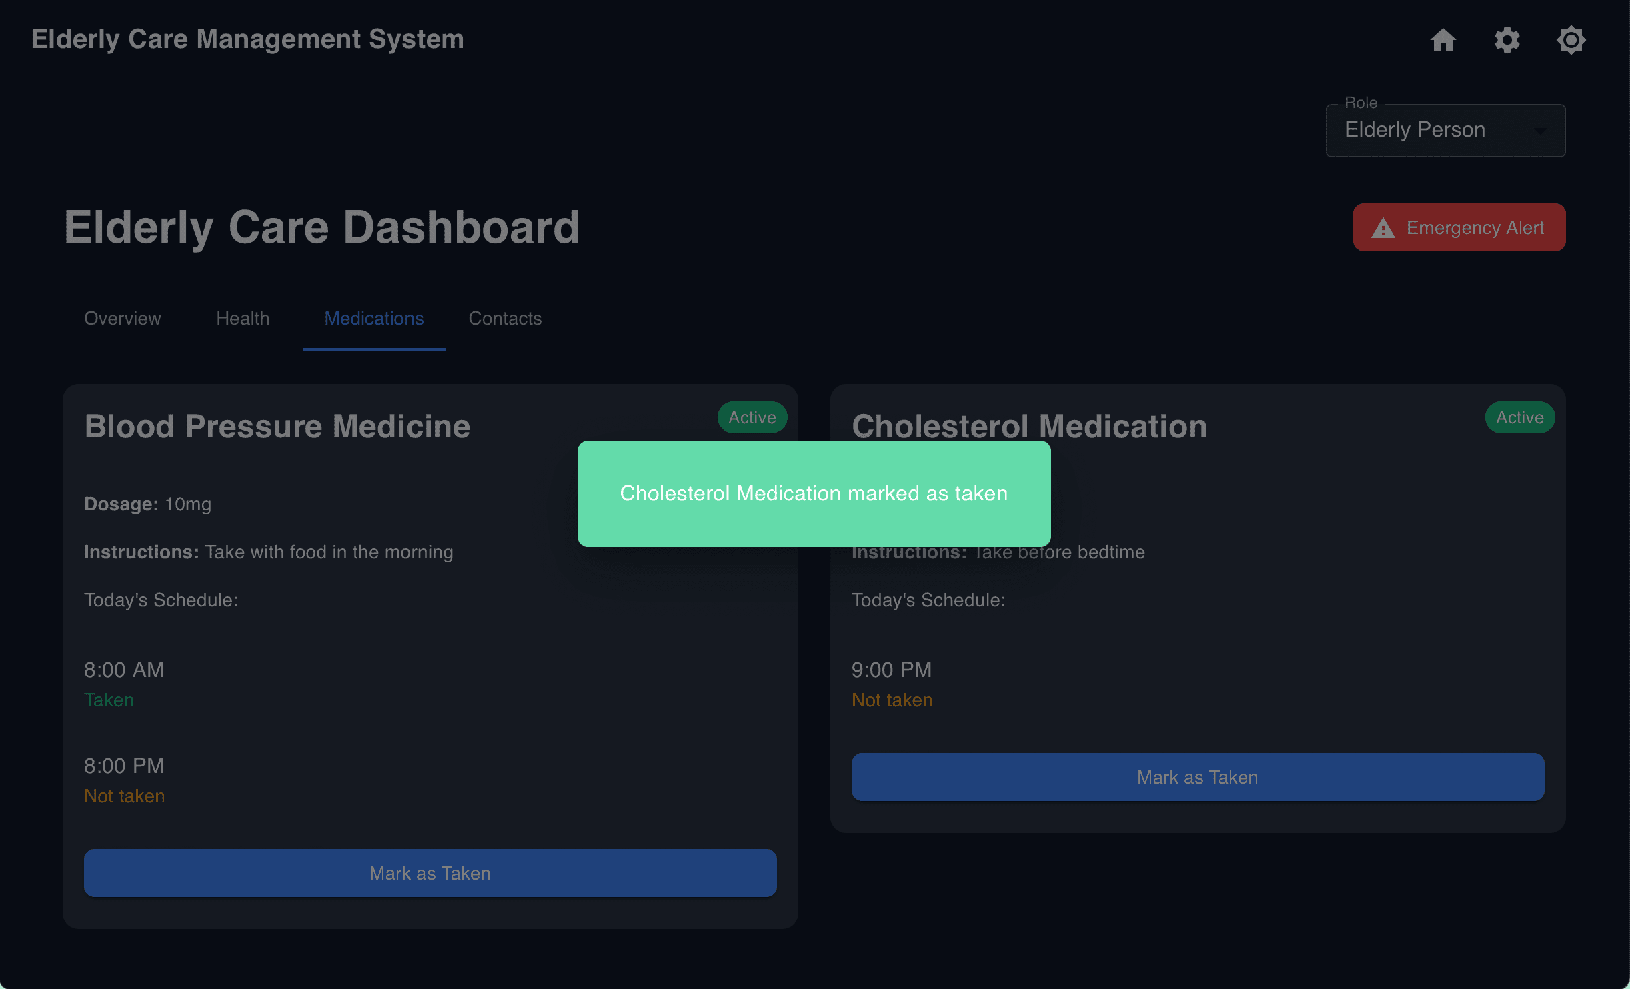Dismiss the Cholesterol Medication marked as taken toast
1630x989 pixels.
[814, 494]
